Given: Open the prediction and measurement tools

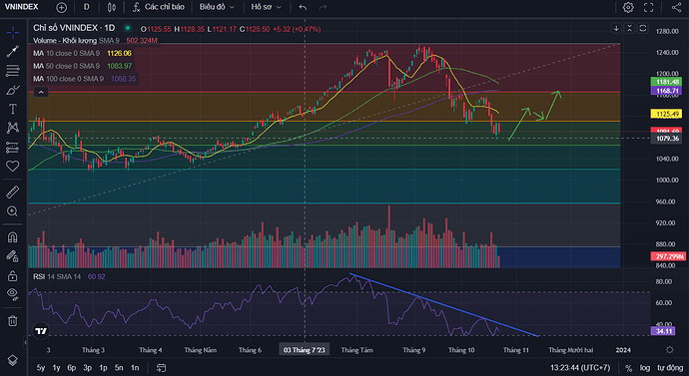Looking at the screenshot, I should coord(13,147).
